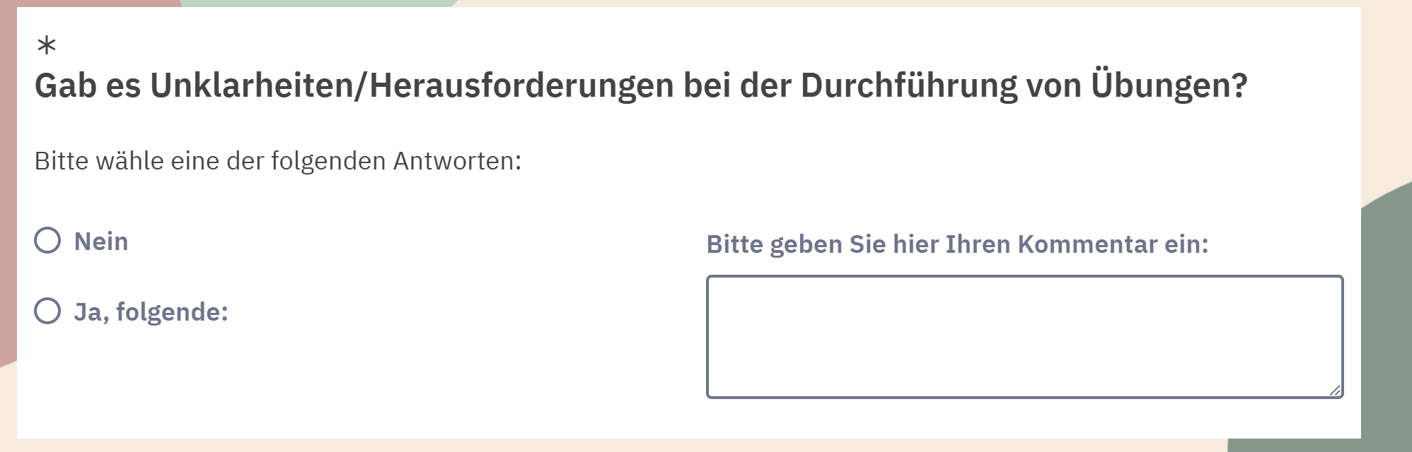Click the beige background strip below the card

point(637,445)
